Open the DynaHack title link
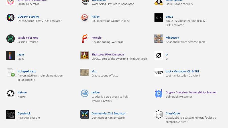 point(24,113)
